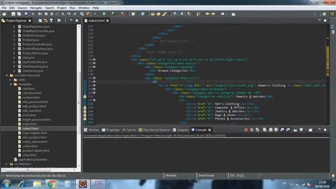Image resolution: width=336 pixels, height=189 pixels.
Task: Close the Console view tab
Action: [209, 130]
